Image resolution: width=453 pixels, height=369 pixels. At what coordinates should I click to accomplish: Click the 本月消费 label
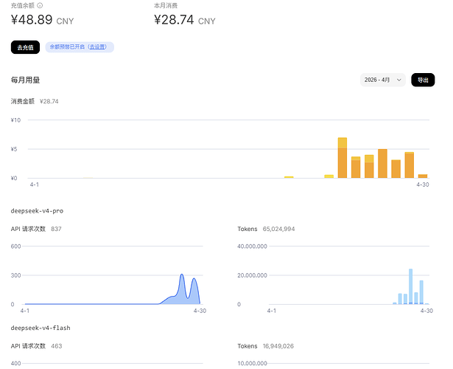pos(166,5)
